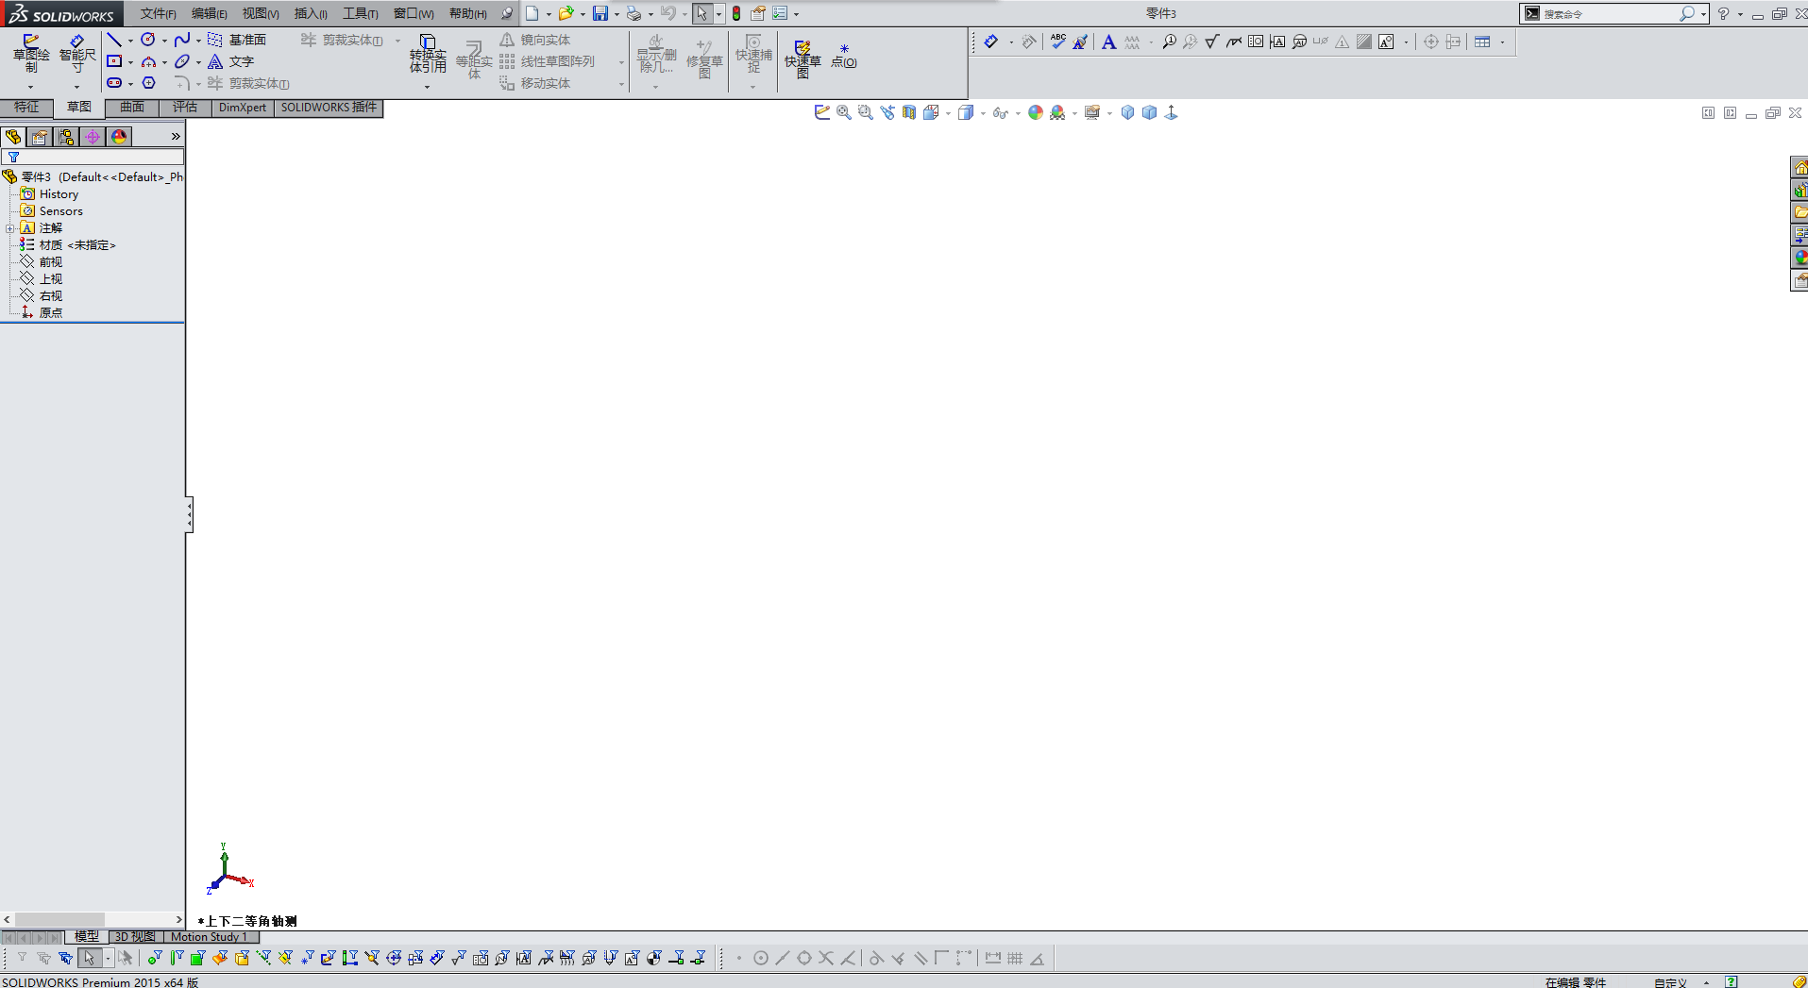
Task: Open the FeatureManager design tree tab
Action: click(x=13, y=137)
